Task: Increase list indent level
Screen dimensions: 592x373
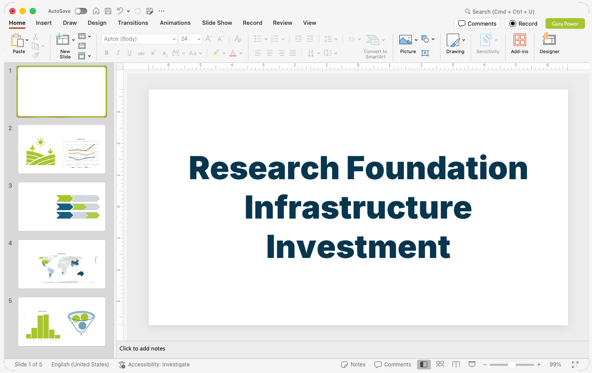Action: (310, 39)
